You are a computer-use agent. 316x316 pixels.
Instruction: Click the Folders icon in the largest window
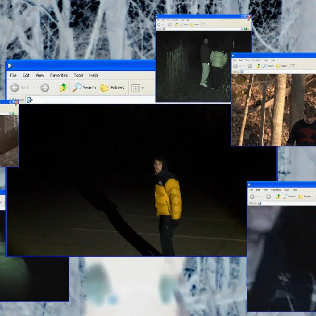(x=105, y=88)
